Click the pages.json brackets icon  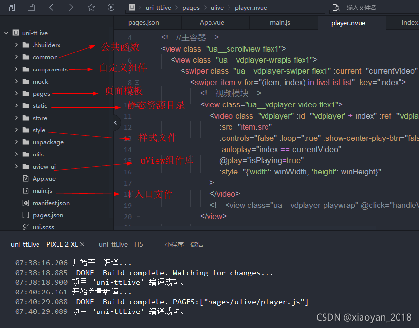pyautogui.click(x=26, y=215)
